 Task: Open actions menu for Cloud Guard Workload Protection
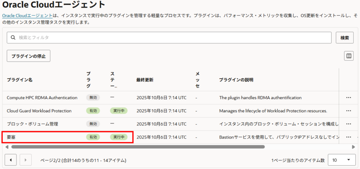coord(348,111)
